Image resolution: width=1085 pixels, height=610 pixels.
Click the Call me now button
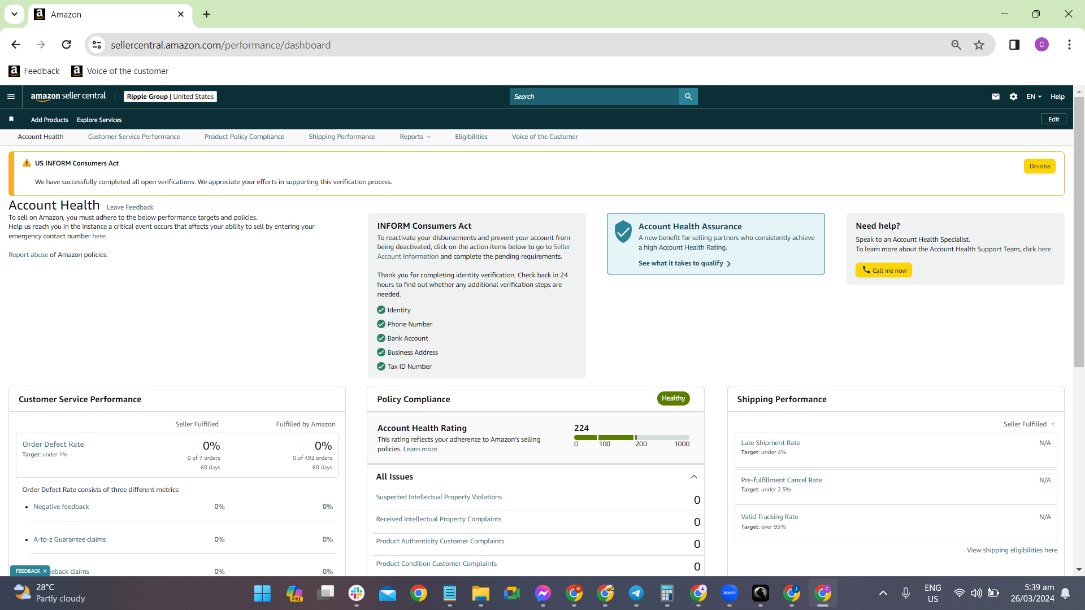tap(884, 270)
